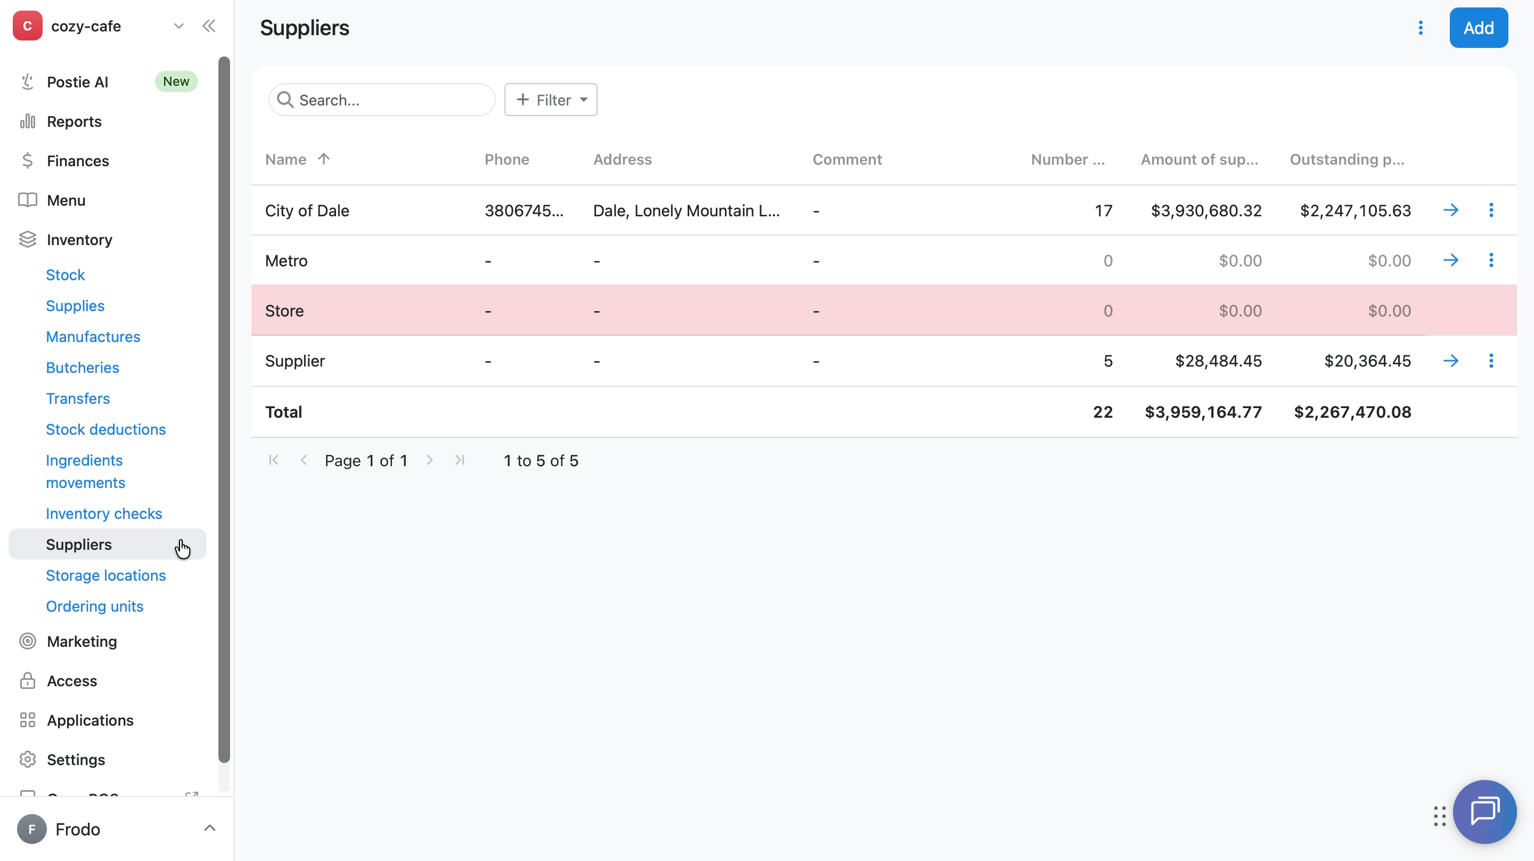Click the Metro supplier name
This screenshot has height=861, width=1534.
tap(286, 261)
